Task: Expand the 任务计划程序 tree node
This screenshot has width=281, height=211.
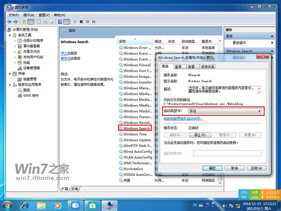Action: pyautogui.click(x=15, y=41)
